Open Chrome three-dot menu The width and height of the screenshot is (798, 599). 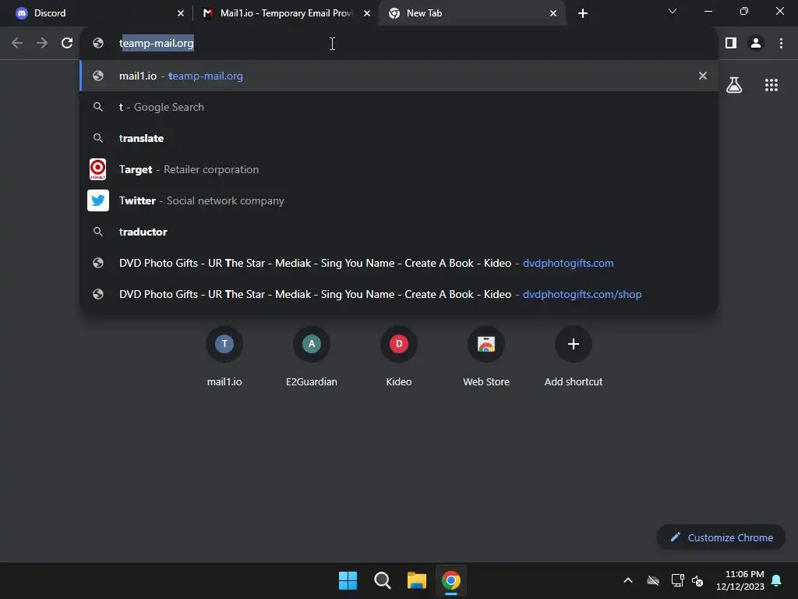click(781, 44)
